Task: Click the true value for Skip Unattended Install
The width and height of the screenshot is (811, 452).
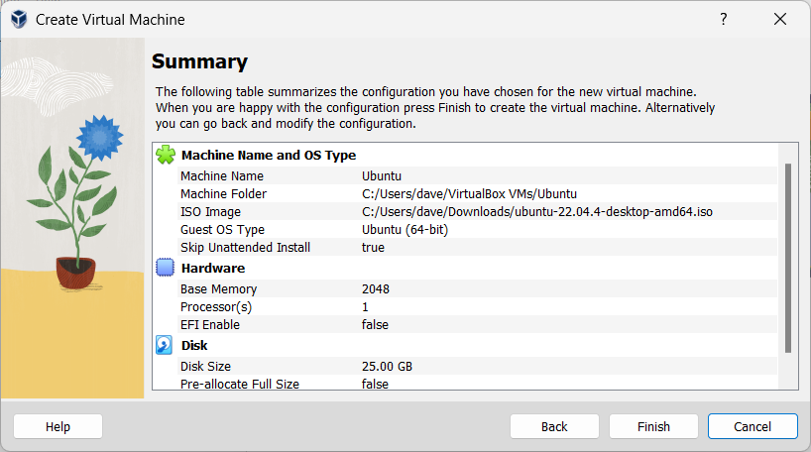Action: (373, 247)
